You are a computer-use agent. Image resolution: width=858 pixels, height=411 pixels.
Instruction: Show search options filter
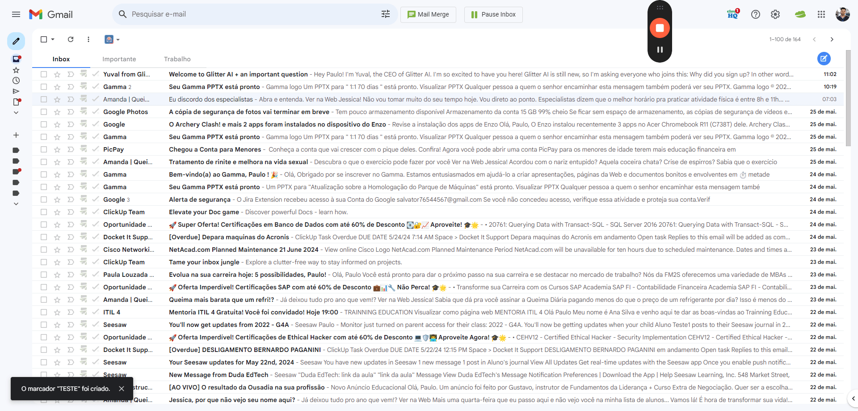coord(386,14)
